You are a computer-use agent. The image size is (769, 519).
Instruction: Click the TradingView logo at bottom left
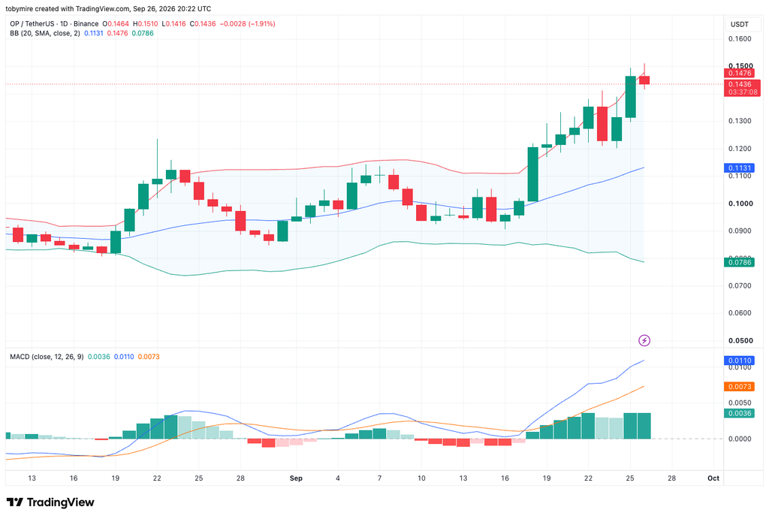point(50,502)
